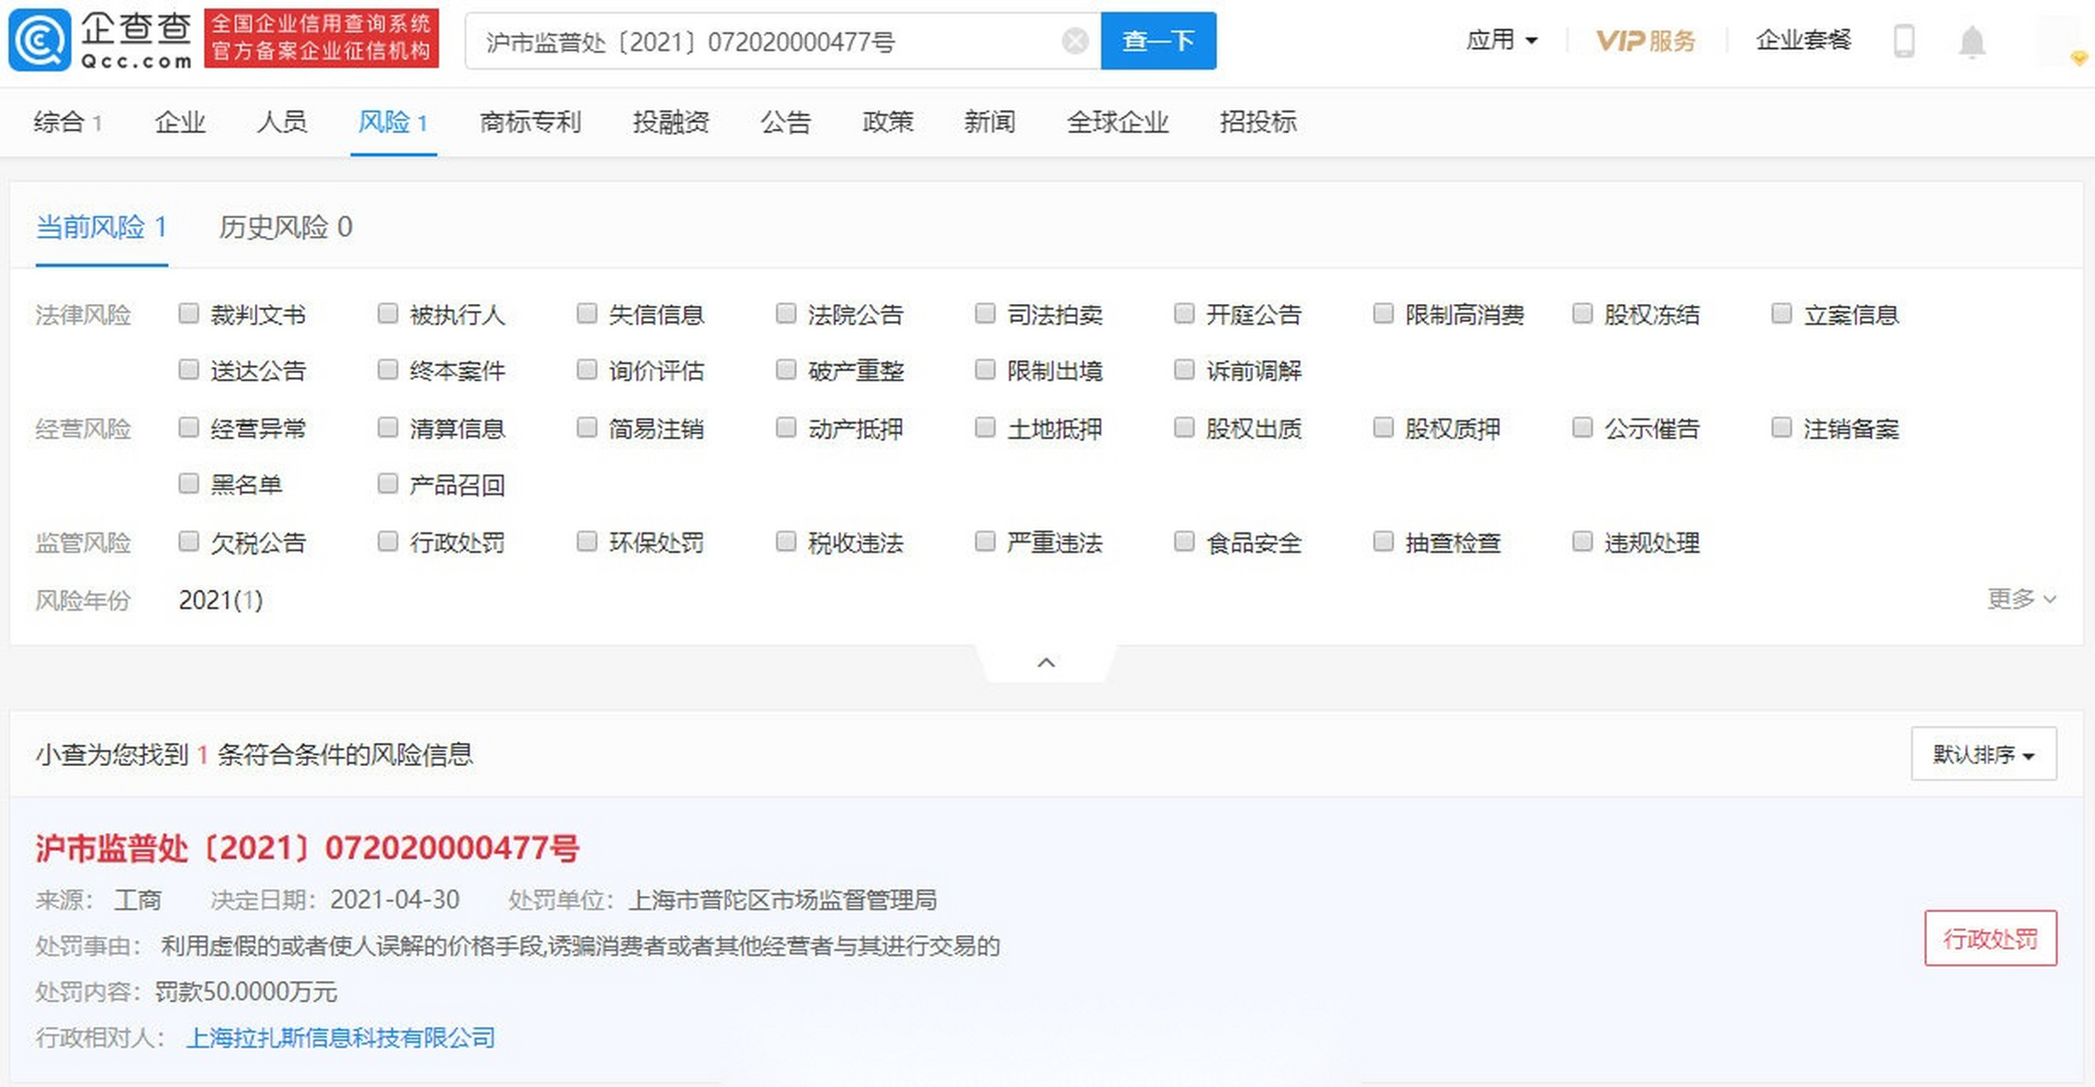Switch to the 人员 tab
Image resolution: width=2095 pixels, height=1087 pixels.
(x=281, y=122)
